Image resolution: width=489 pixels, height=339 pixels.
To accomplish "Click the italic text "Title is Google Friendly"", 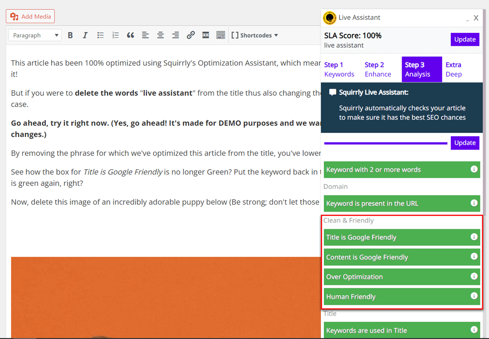I will coord(123,172).
